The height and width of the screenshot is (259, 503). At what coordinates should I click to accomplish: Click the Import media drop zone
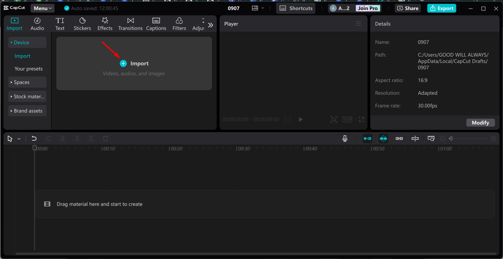[x=134, y=63]
